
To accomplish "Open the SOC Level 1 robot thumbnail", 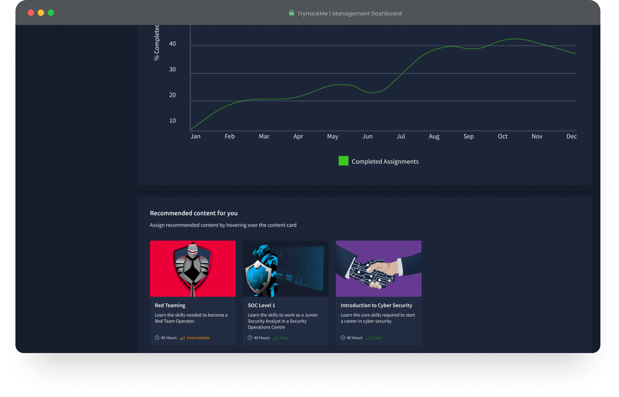I will coord(286,269).
